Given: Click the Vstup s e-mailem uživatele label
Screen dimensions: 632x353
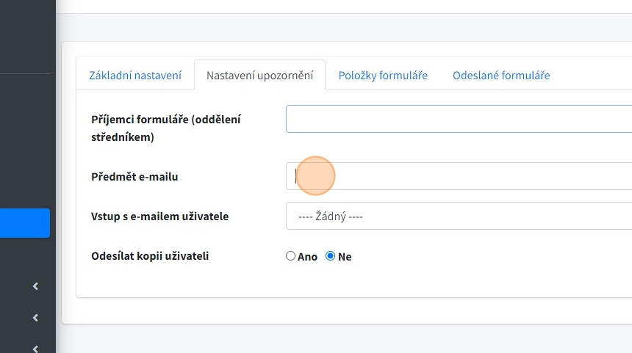Looking at the screenshot, I should tap(159, 216).
